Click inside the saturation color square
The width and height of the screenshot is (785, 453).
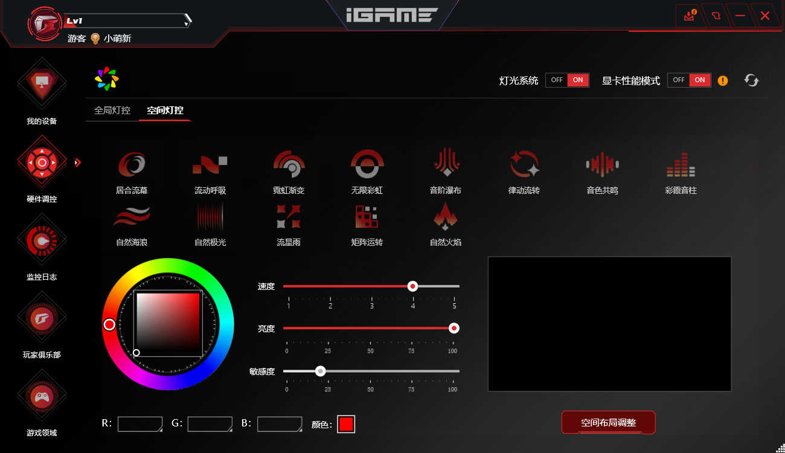[x=168, y=324]
